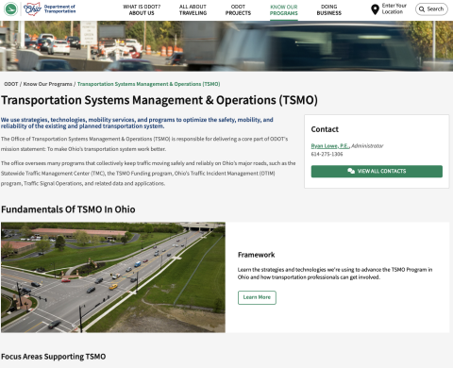Open Ryan Lowe, P.E. contact link
This screenshot has height=368, width=453.
tap(329, 145)
